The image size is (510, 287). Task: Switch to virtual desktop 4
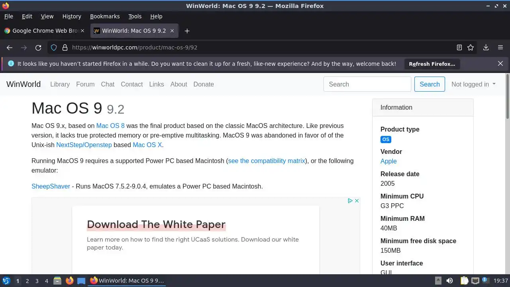coord(46,281)
